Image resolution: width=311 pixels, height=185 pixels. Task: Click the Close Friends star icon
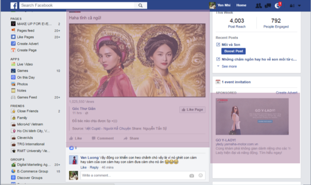(x=13, y=111)
